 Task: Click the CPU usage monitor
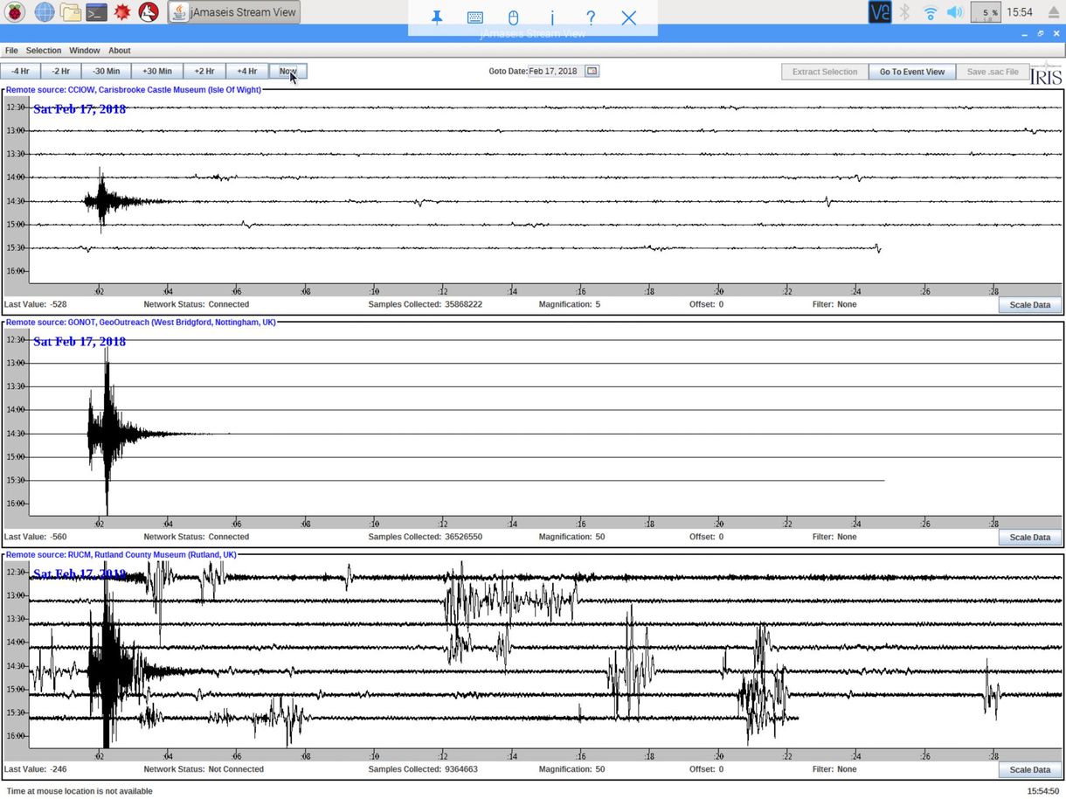point(986,12)
